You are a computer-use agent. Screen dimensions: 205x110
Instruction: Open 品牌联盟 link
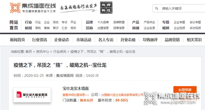119,22
